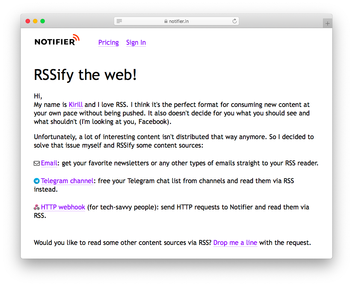The width and height of the screenshot is (353, 286).
Task: Reload the page with refresh icon
Action: tap(234, 21)
